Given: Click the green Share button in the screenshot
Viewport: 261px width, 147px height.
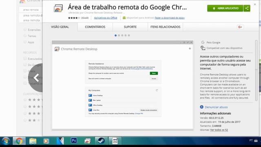Looking at the screenshot, I should 154,73.
